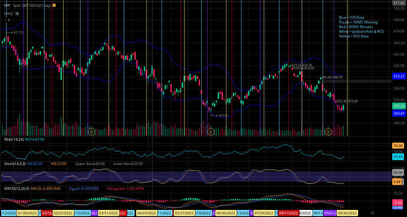Select the 03/31/2022 date marker
The width and height of the screenshot is (407, 217).
point(109,213)
